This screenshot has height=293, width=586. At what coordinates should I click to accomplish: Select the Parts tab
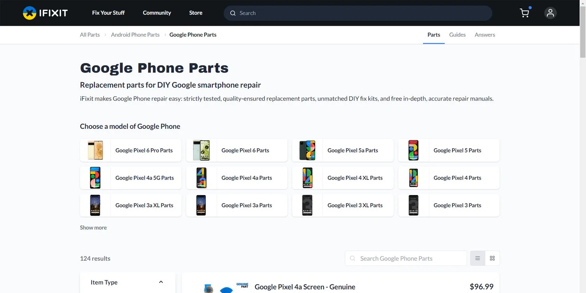[434, 35]
